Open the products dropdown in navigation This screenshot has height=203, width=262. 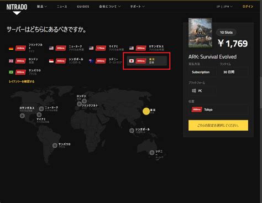click(x=42, y=7)
